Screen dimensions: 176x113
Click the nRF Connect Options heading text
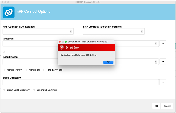click(34, 12)
